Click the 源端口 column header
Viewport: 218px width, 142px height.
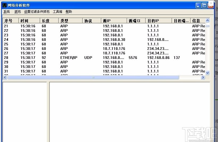(x=136, y=21)
